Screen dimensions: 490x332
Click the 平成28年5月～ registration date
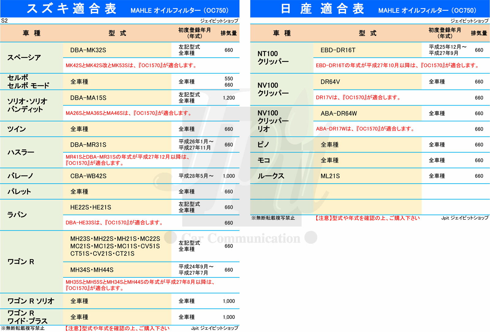196,176
